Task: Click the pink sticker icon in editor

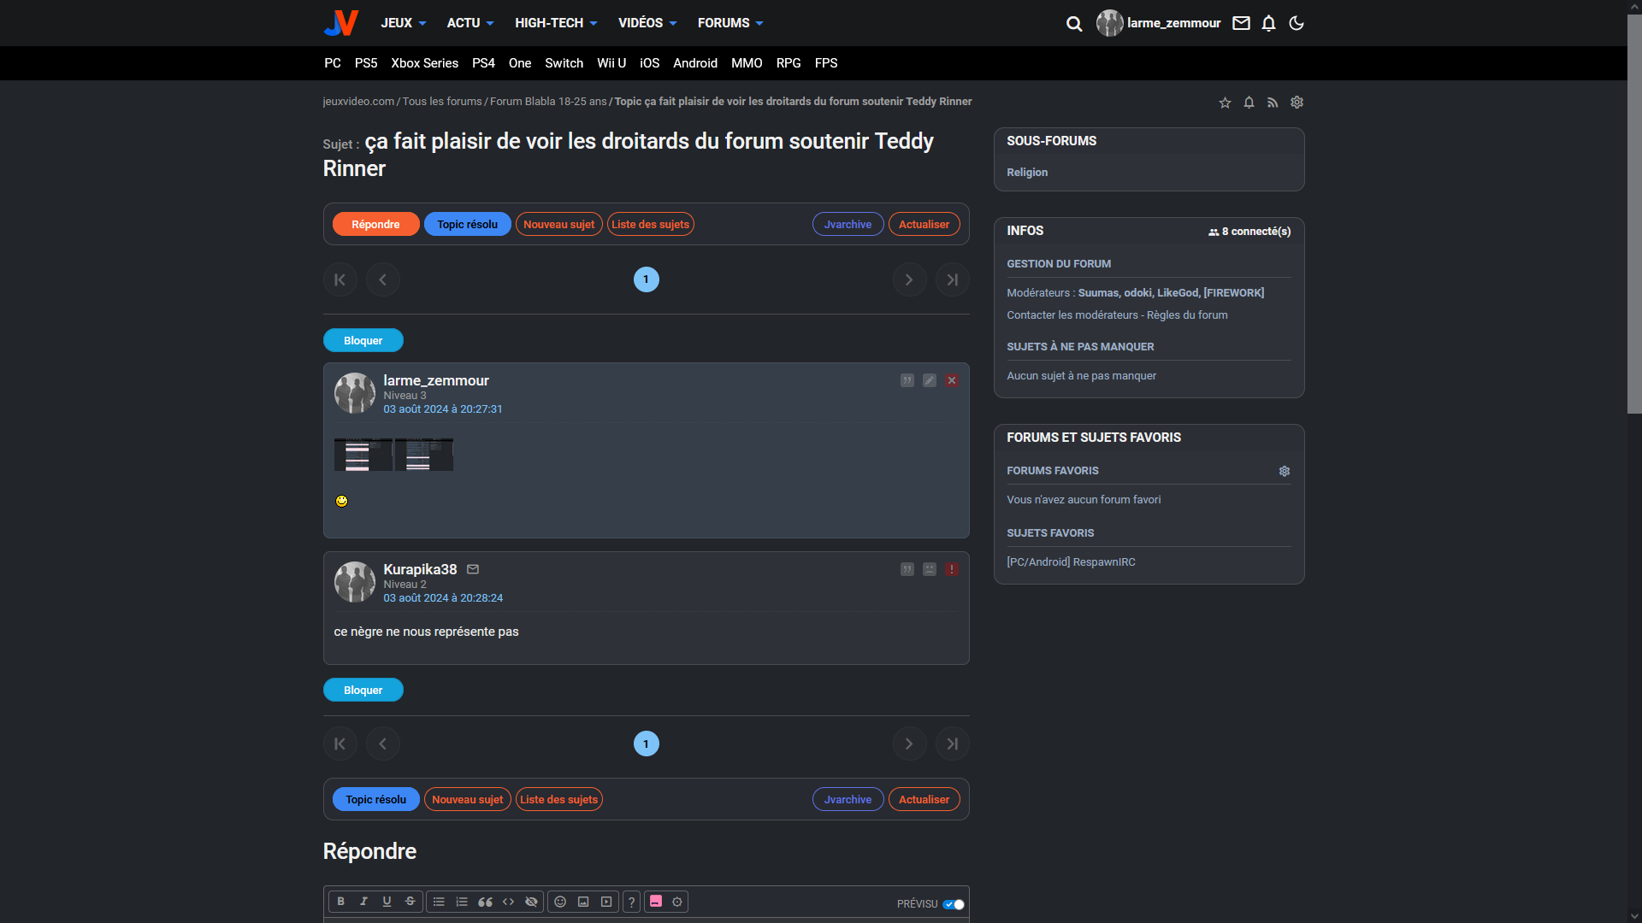Action: (x=656, y=902)
